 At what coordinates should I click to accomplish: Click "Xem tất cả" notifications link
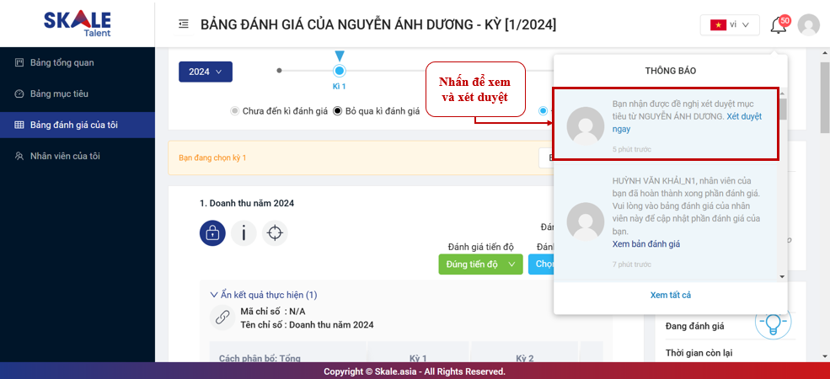pyautogui.click(x=670, y=295)
